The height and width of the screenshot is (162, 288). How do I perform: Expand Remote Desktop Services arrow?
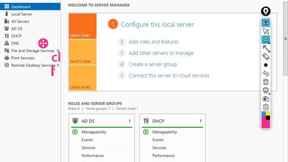click(x=58, y=65)
